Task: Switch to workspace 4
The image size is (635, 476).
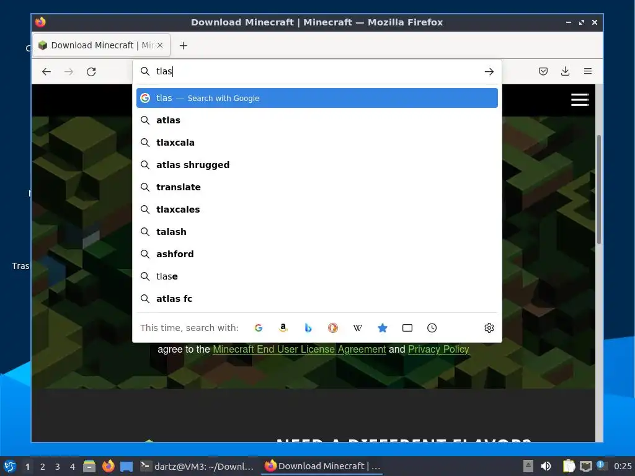Action: pyautogui.click(x=73, y=467)
